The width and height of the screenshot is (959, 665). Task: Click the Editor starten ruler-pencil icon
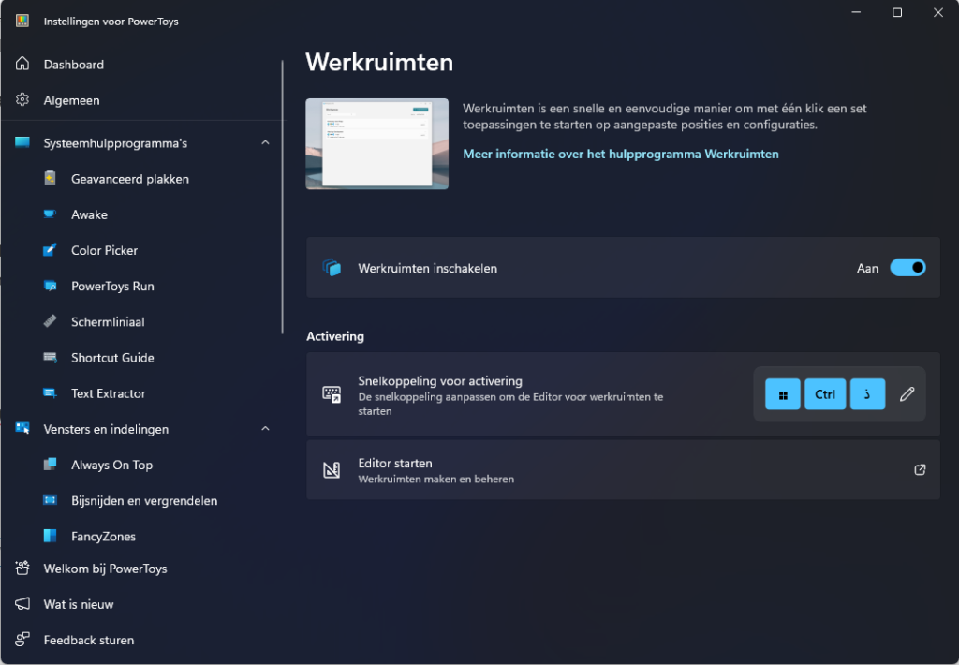tap(332, 470)
